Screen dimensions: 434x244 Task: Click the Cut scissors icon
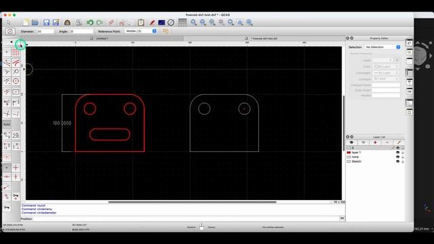click(x=122, y=22)
